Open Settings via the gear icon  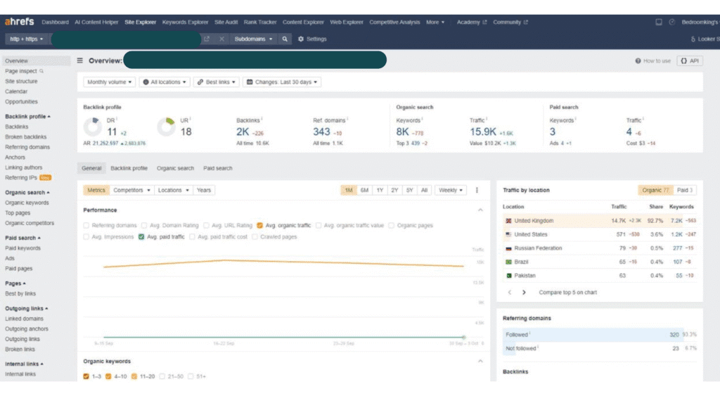(x=302, y=39)
